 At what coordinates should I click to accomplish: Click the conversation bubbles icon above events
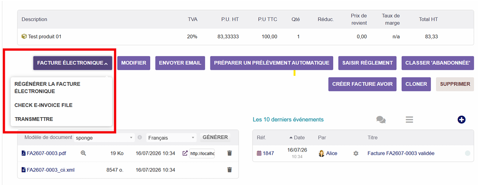(x=381, y=120)
